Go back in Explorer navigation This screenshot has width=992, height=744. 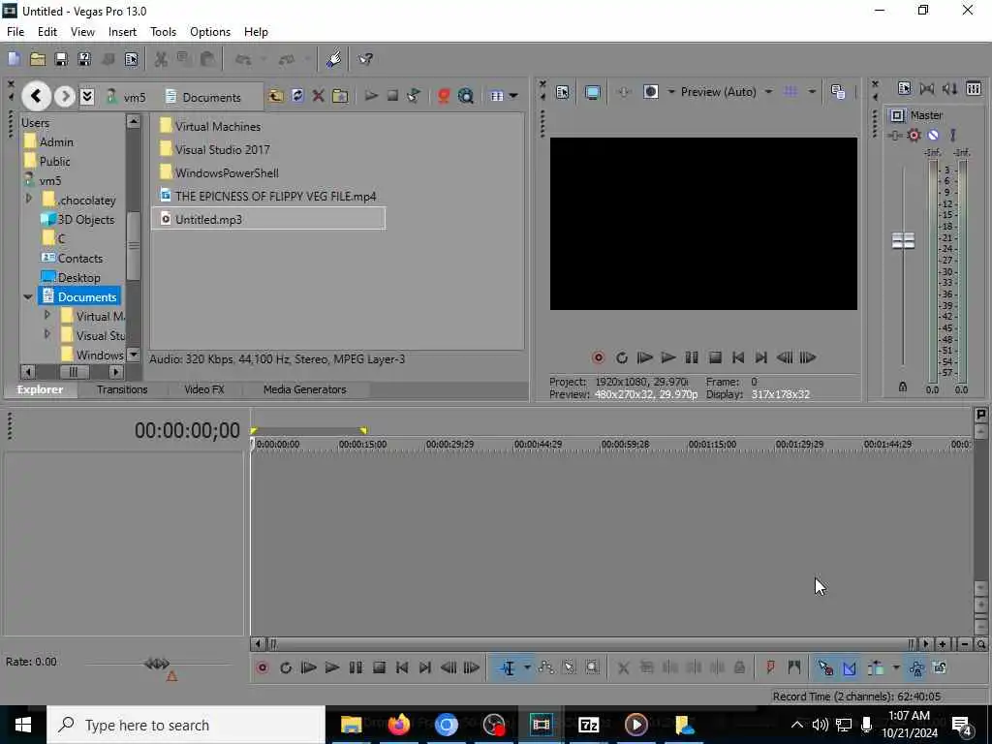point(36,96)
